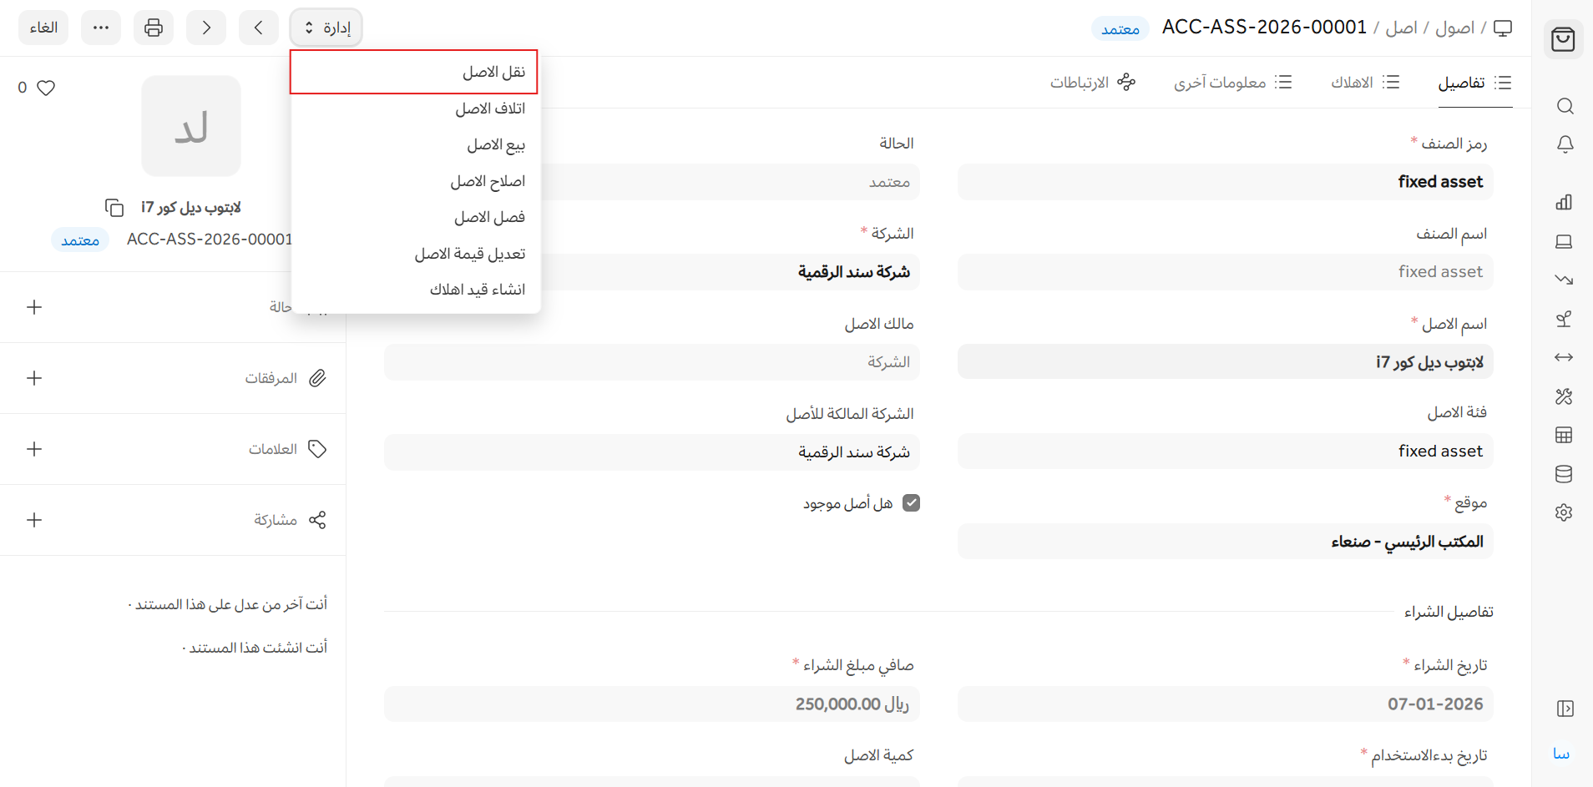The image size is (1593, 787).
Task: Open settings gear in sidebar
Action: point(1564,512)
